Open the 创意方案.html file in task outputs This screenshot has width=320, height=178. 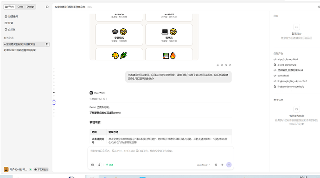[x=290, y=70]
